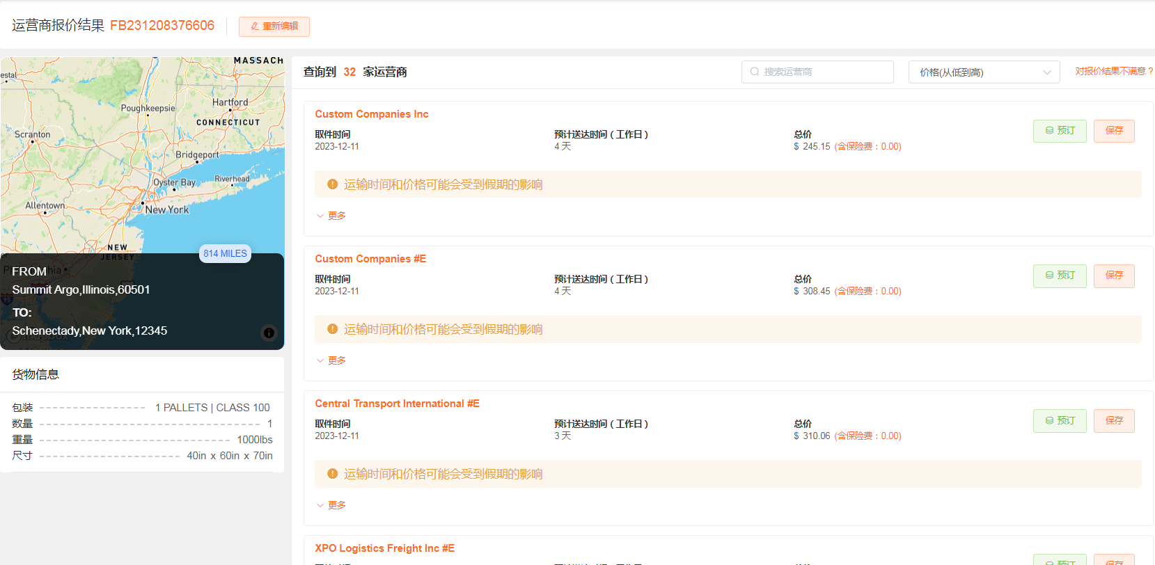Click the warning icon in Custom Companies #E notice
This screenshot has width=1155, height=565.
pyautogui.click(x=333, y=329)
